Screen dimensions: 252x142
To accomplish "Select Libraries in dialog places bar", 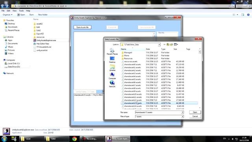I will [112, 68].
